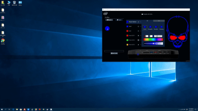Open Microsoft Store from the taskbar
198x111 pixels.
21,110
